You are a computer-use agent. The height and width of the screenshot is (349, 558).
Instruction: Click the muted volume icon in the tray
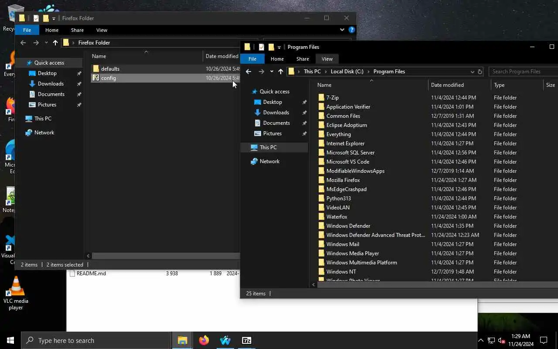(501, 340)
